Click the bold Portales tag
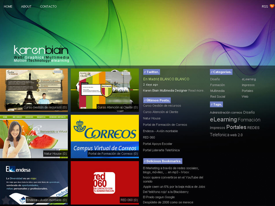Viewport: 275px width, 206px height. click(236, 127)
